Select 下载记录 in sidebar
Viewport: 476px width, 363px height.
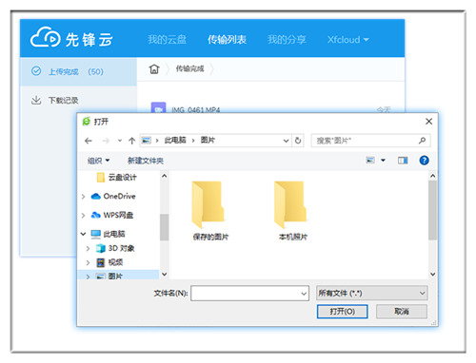point(63,101)
